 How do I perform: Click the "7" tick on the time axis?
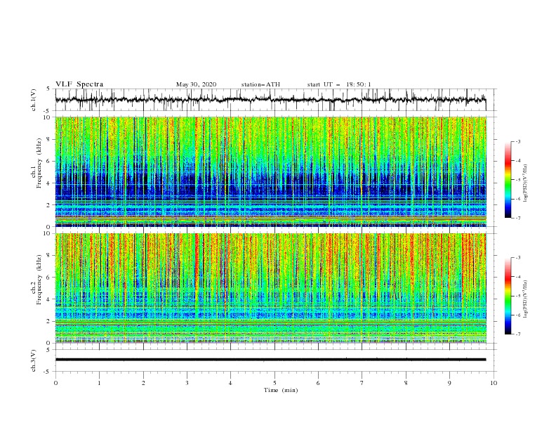coord(362,383)
